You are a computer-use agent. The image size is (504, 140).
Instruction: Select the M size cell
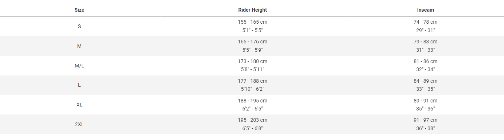coord(79,46)
